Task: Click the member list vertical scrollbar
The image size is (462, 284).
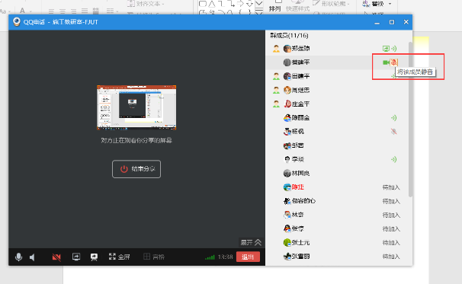Action: point(410,120)
